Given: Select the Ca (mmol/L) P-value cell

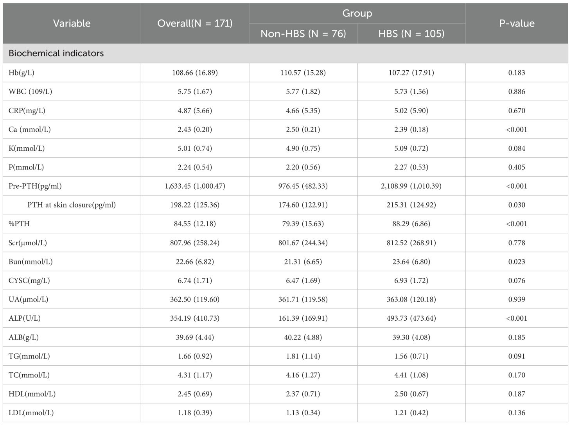Looking at the screenshot, I should (x=517, y=129).
